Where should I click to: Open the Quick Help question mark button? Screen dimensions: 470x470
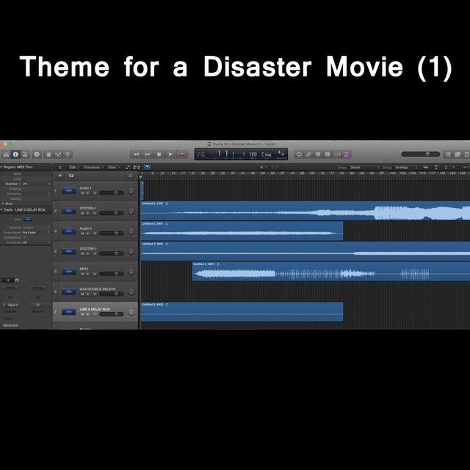pos(37,154)
